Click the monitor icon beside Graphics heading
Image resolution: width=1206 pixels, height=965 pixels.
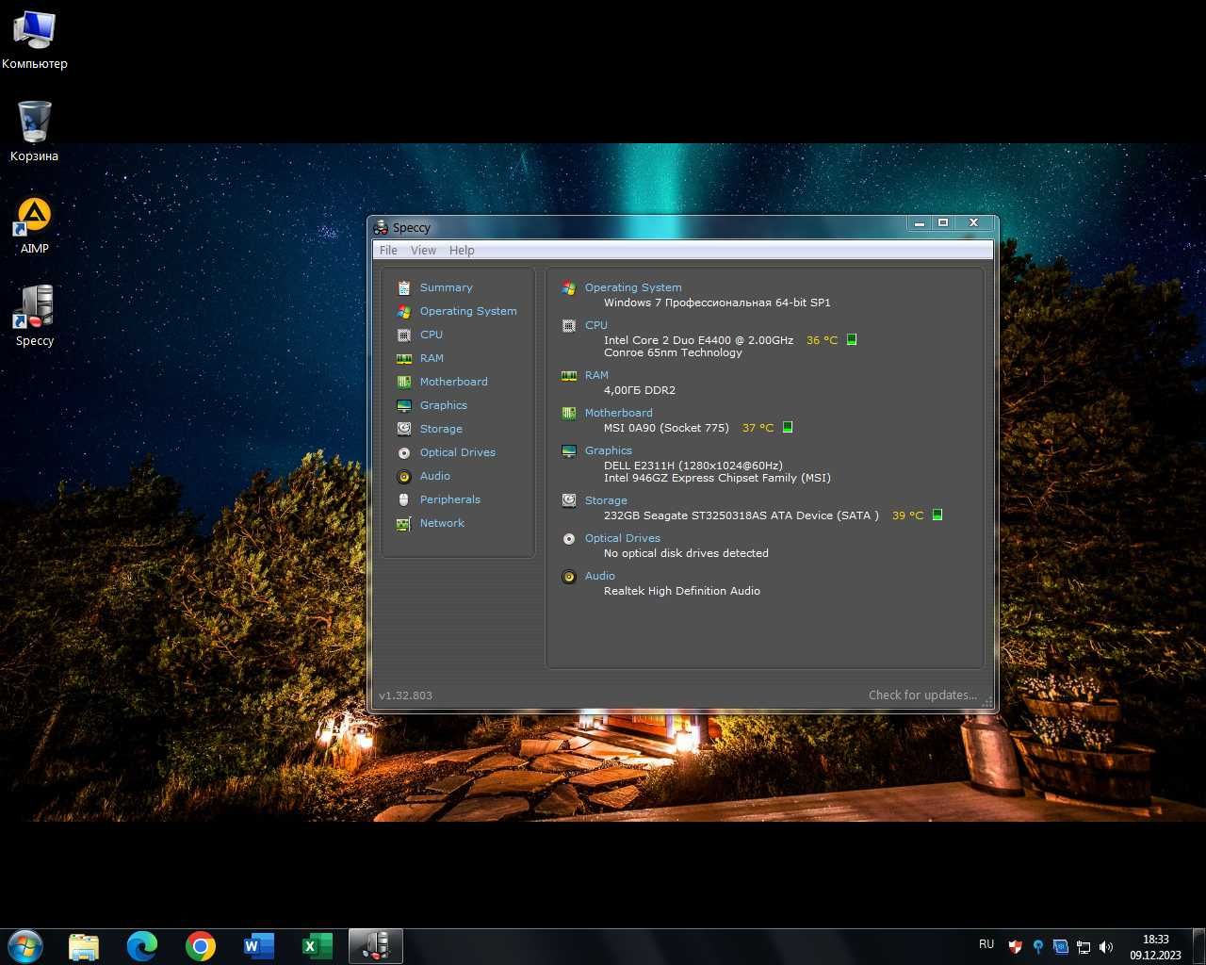[x=569, y=451]
